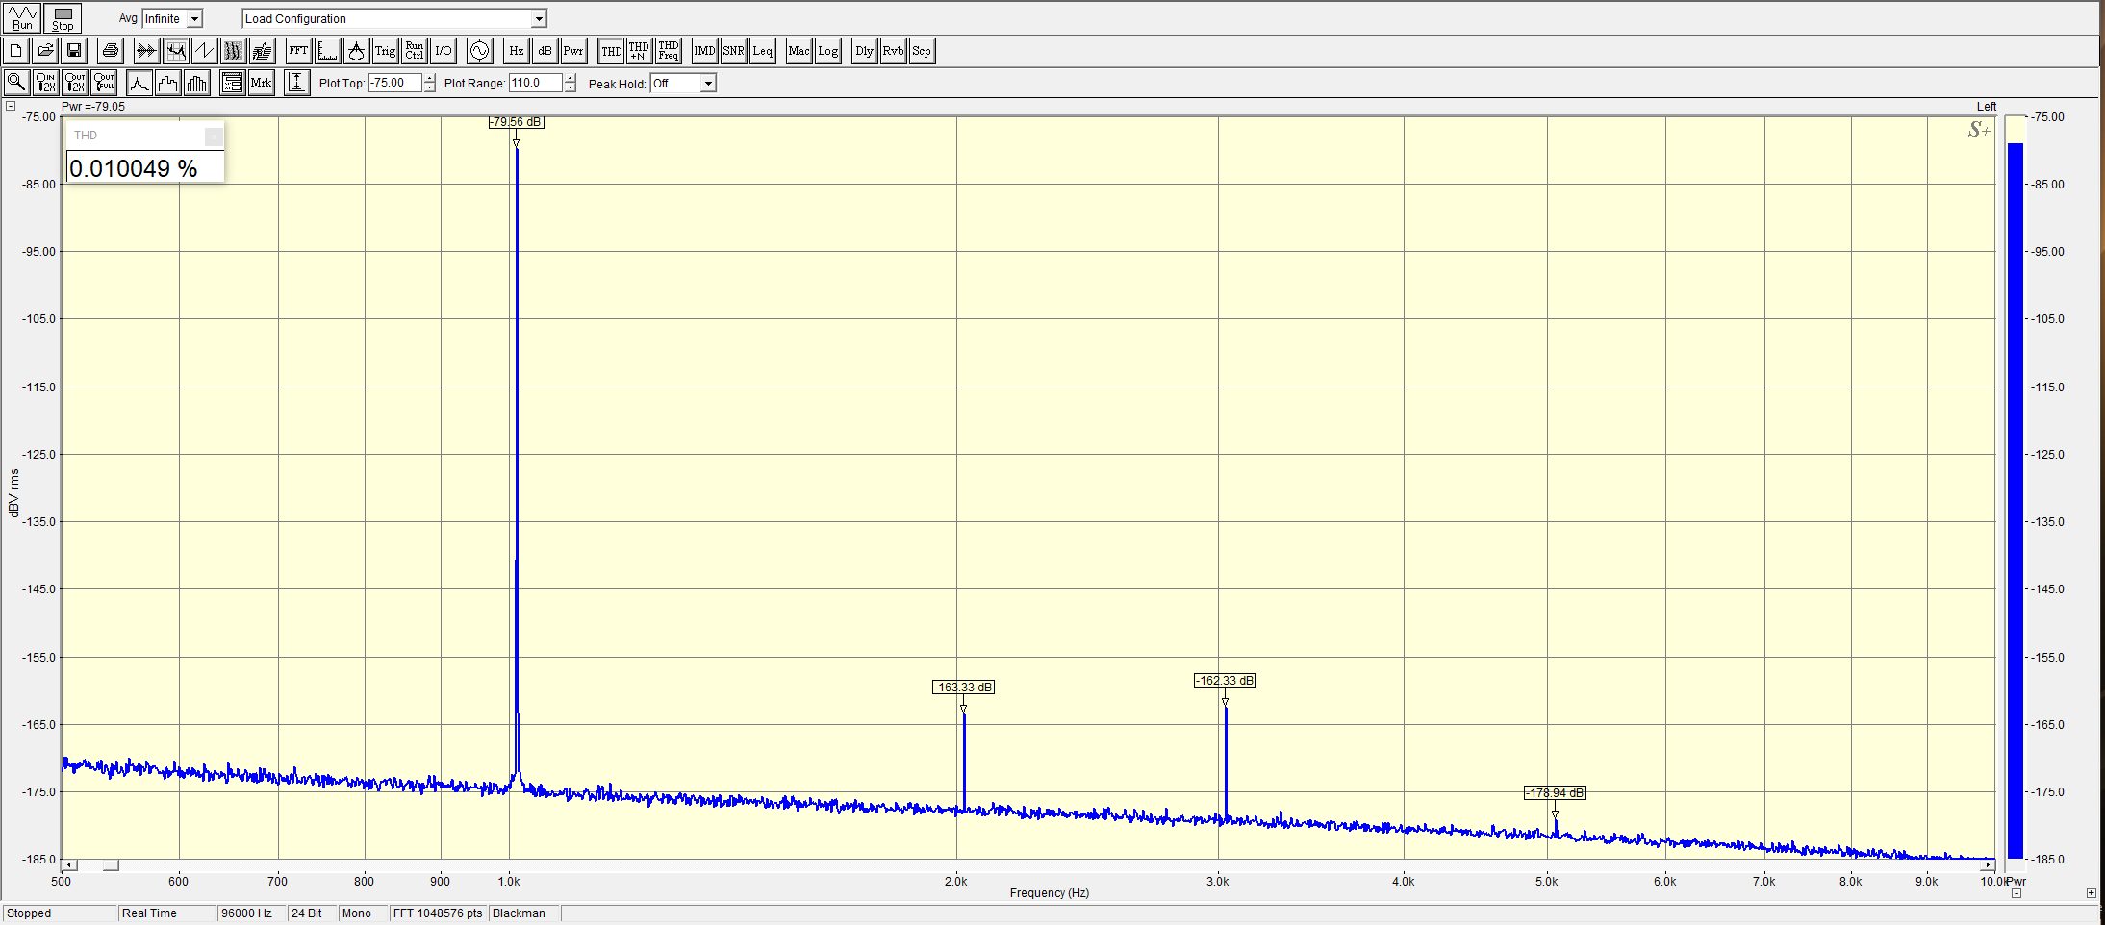Click the Run button
The image size is (2105, 925).
tap(22, 18)
